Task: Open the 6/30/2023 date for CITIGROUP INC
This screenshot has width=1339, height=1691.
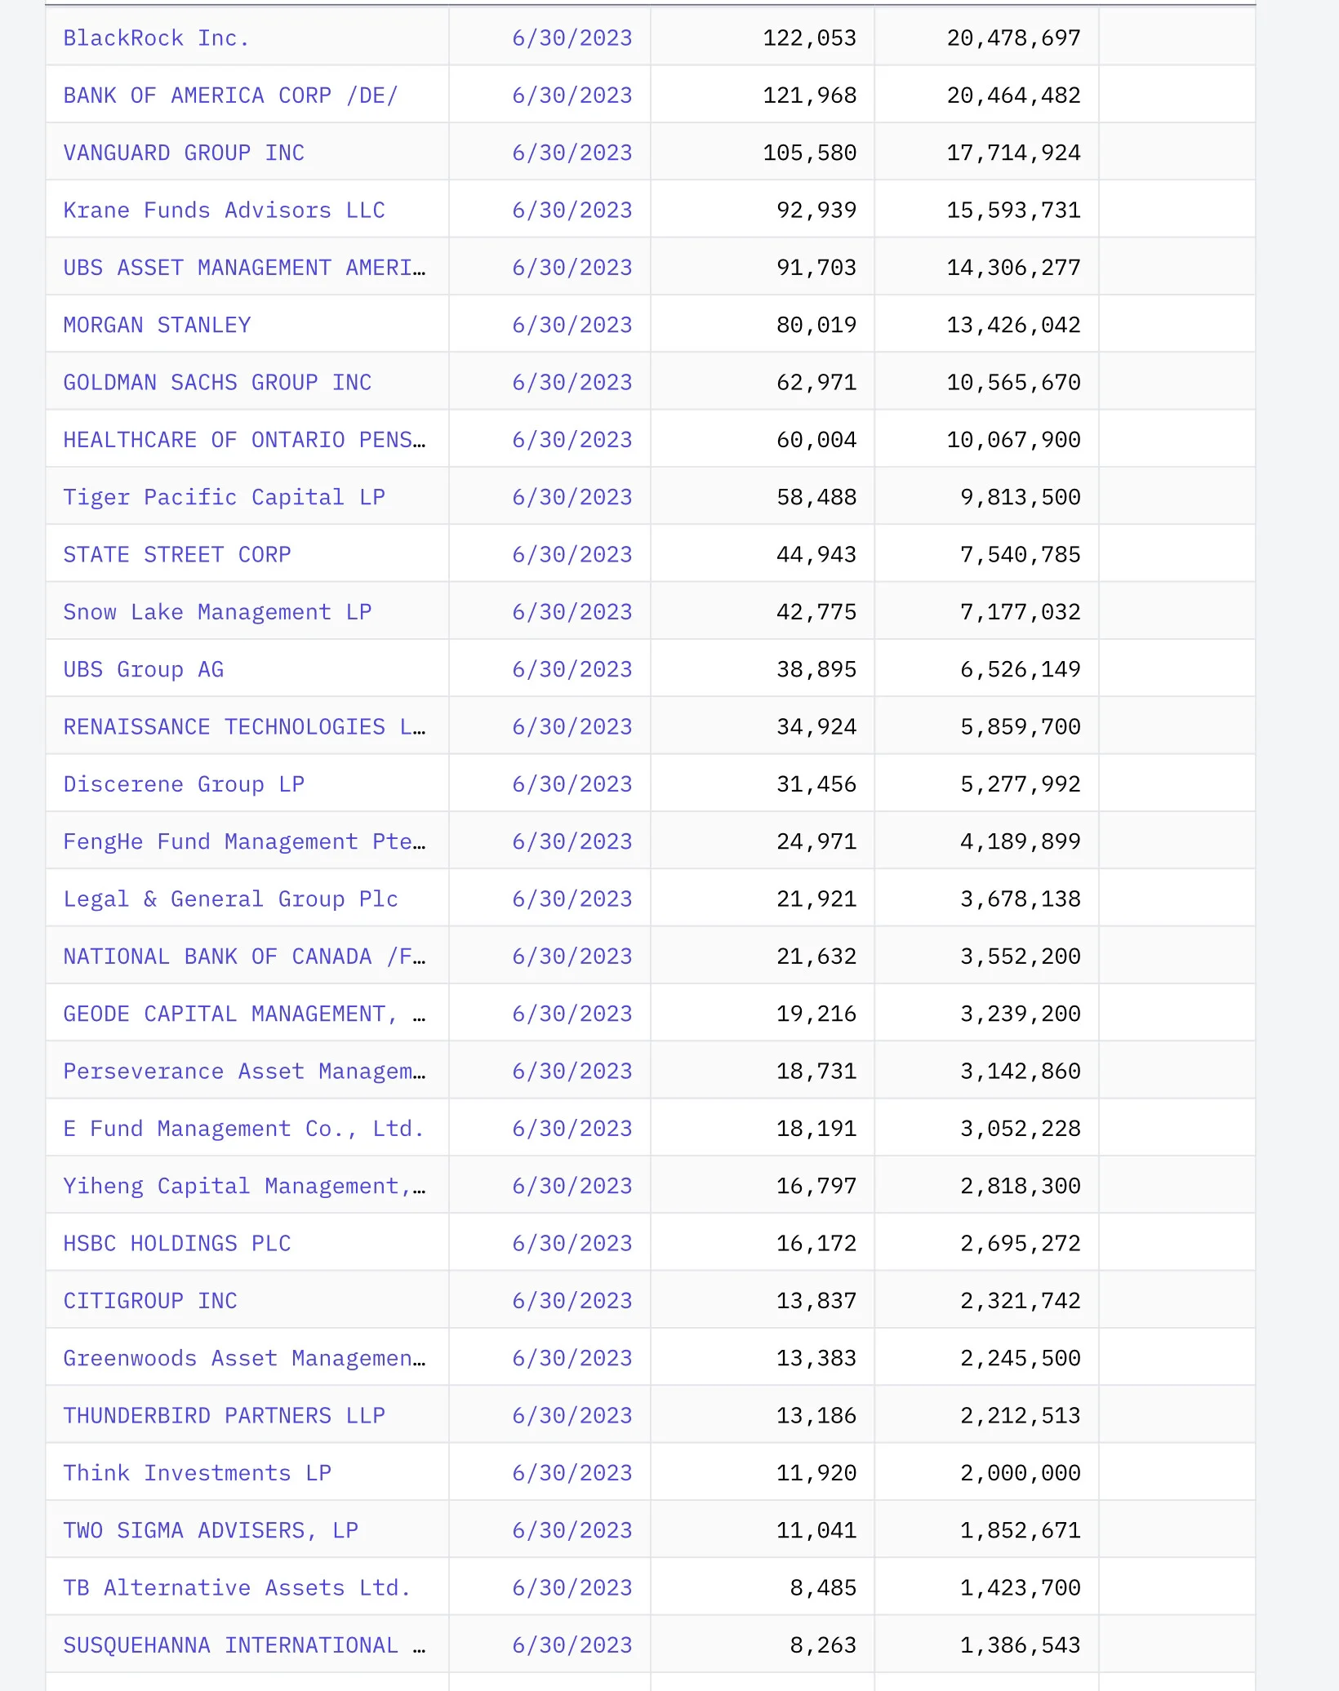Action: click(572, 1301)
